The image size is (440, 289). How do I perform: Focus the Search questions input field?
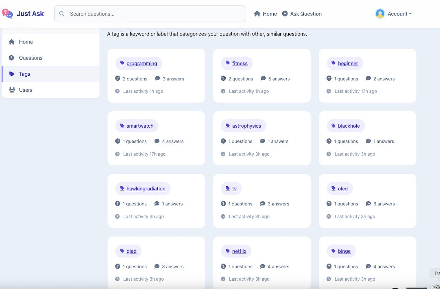(x=154, y=14)
